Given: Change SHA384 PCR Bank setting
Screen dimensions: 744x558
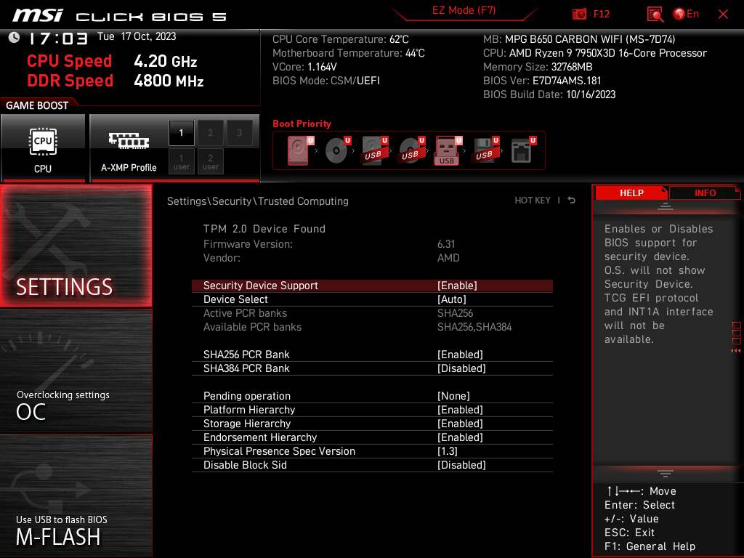Looking at the screenshot, I should 372,368.
